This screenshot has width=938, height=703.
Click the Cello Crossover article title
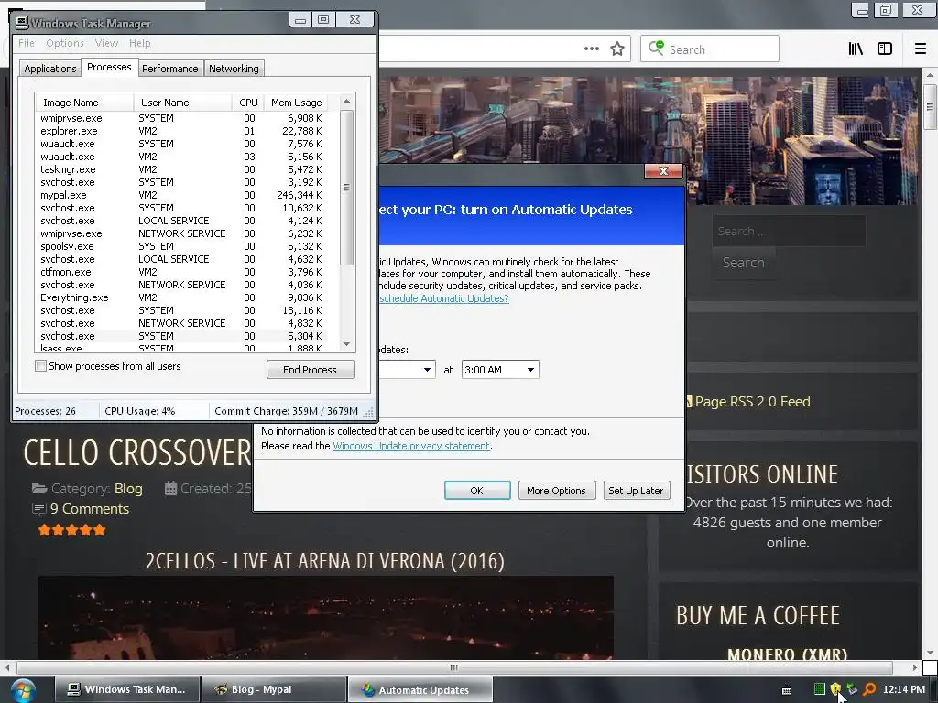[137, 453]
